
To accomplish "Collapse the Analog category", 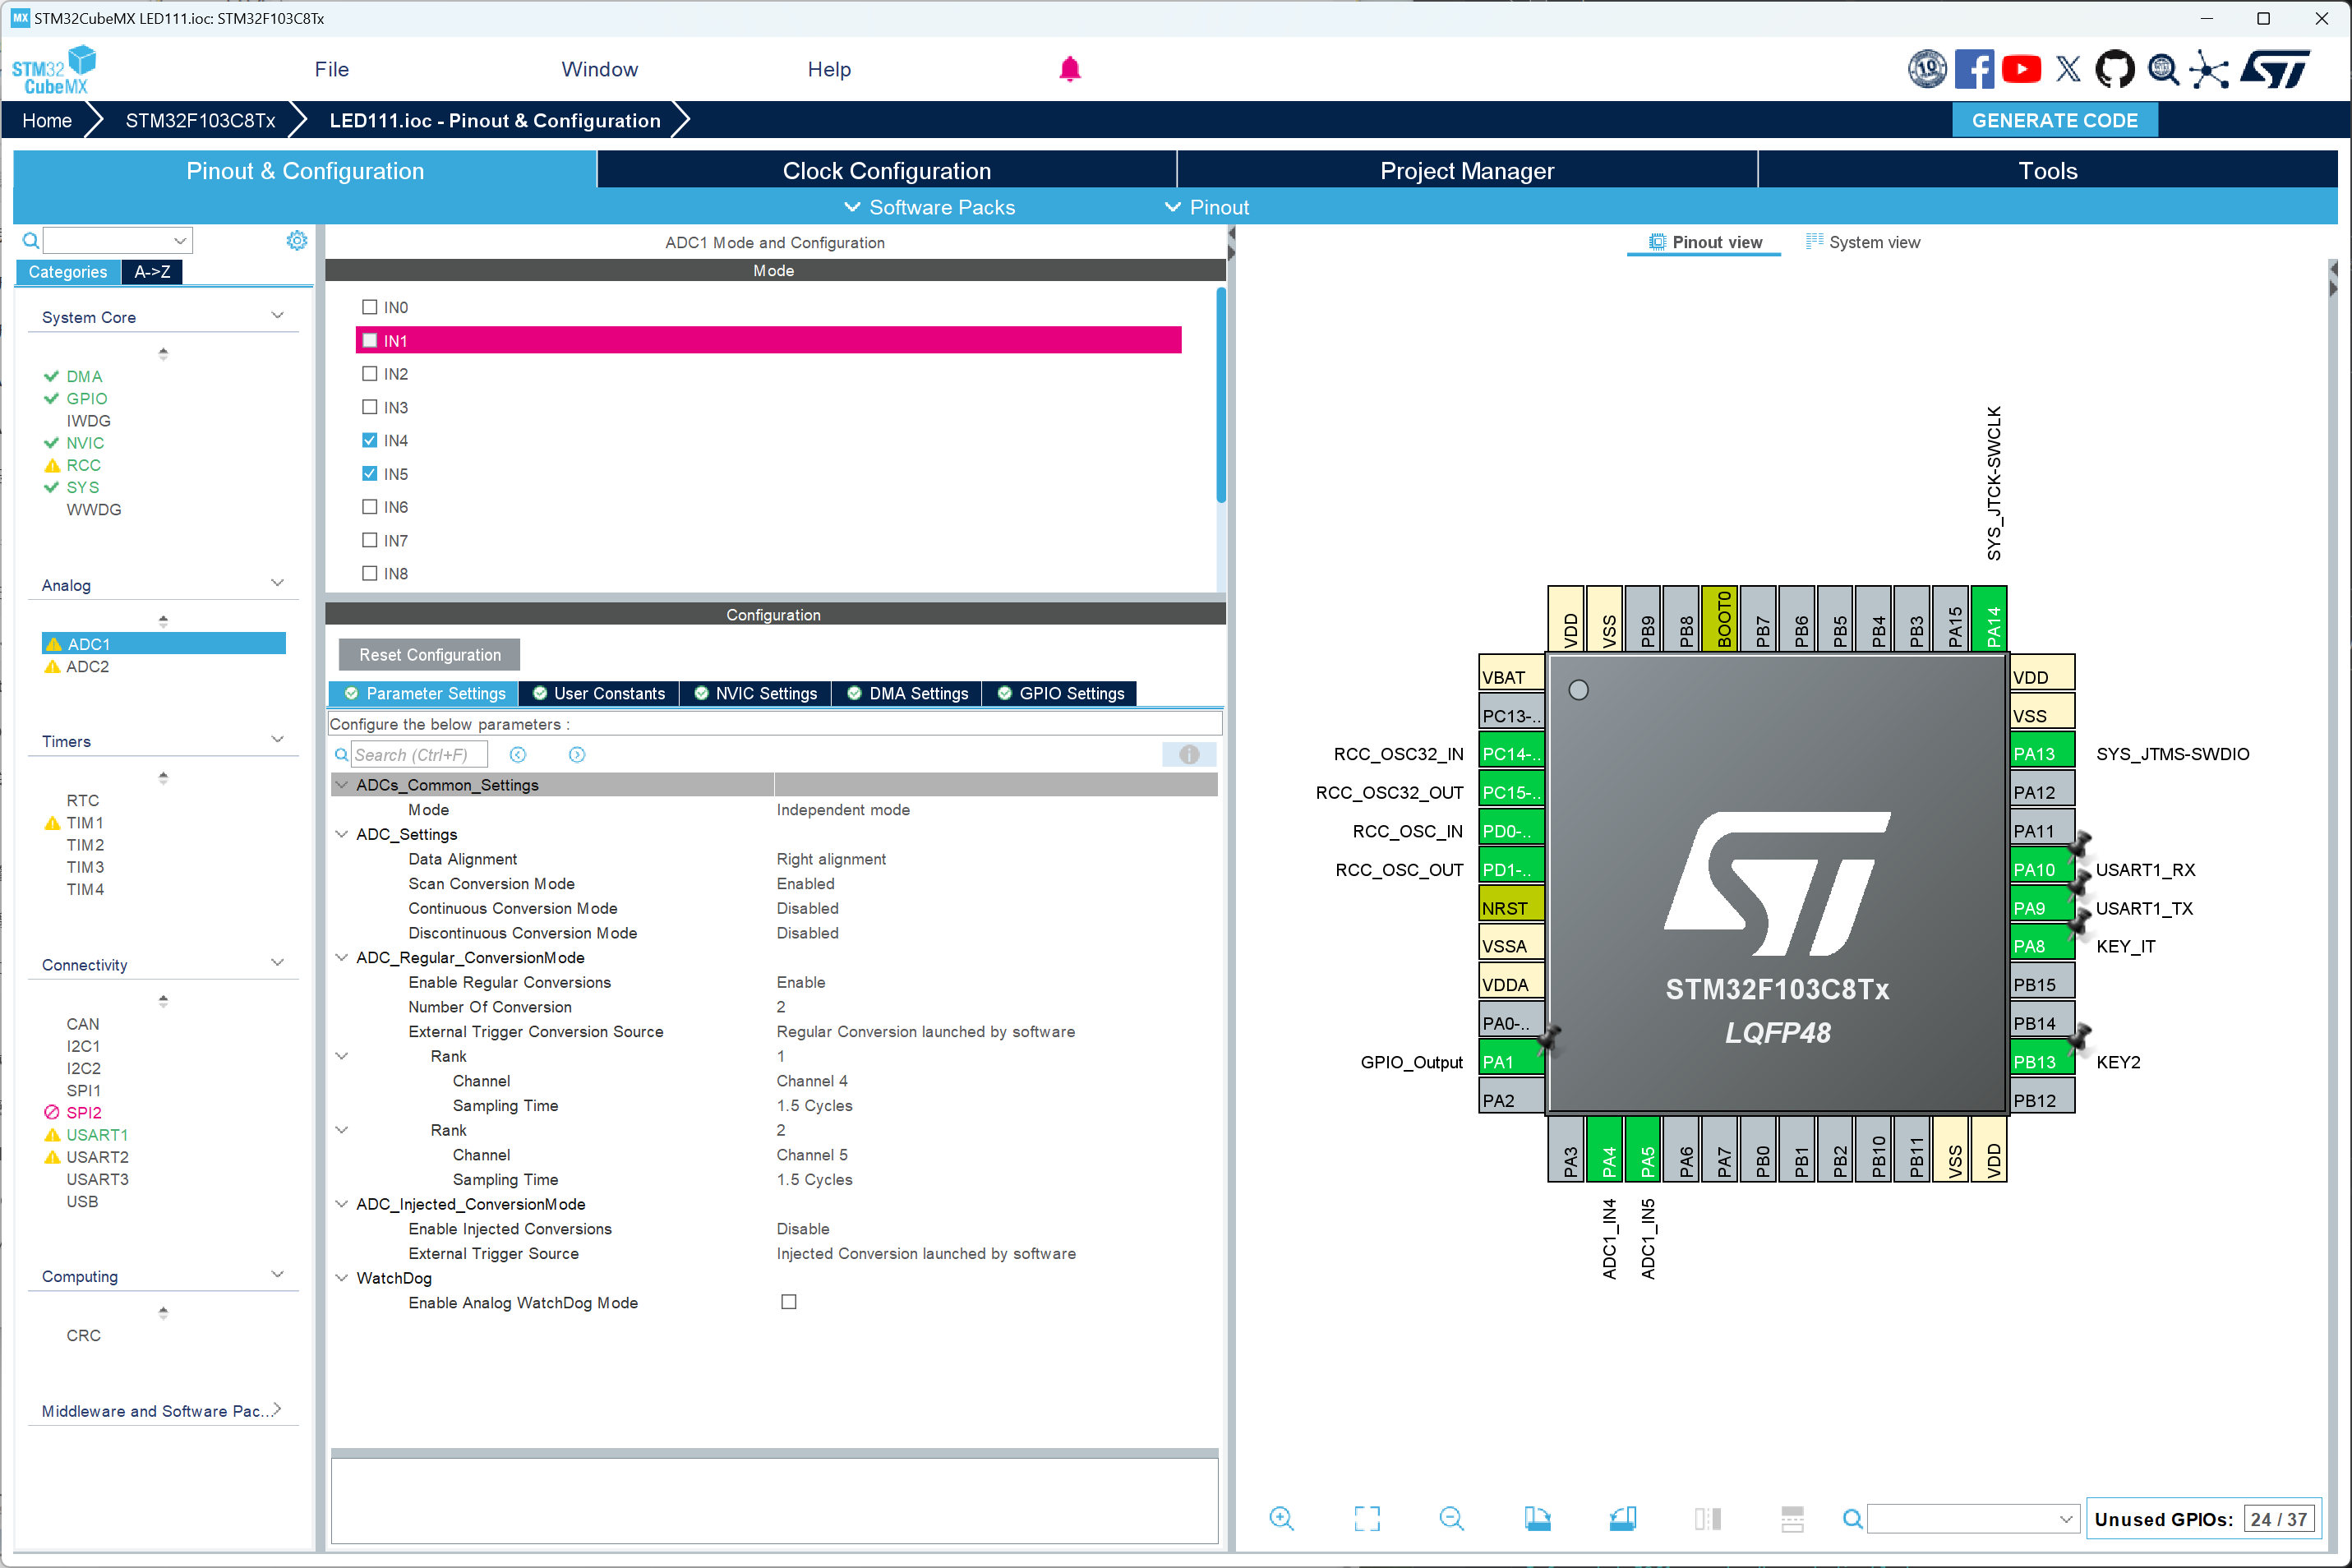I will [x=277, y=583].
